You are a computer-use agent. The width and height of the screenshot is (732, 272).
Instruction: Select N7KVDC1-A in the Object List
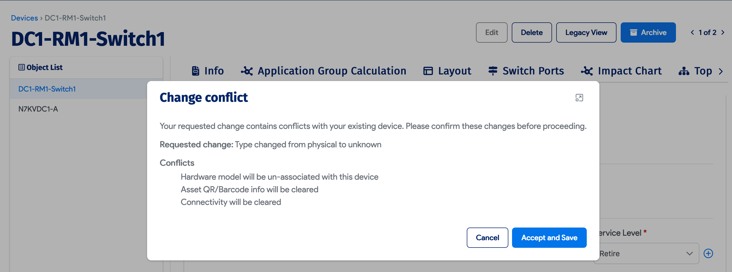(x=38, y=109)
